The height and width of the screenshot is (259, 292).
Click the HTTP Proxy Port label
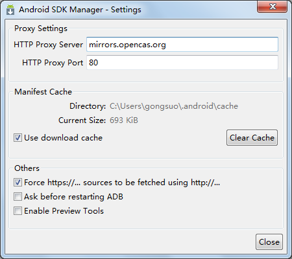pyautogui.click(x=53, y=63)
